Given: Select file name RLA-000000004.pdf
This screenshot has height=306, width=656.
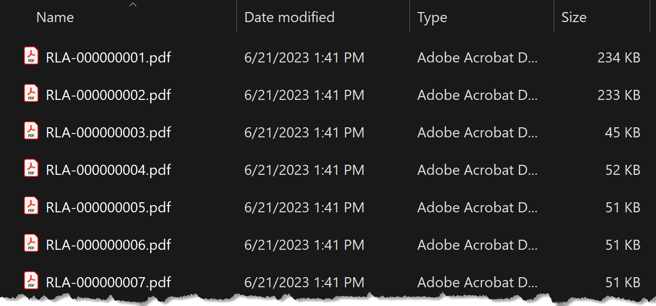Looking at the screenshot, I should [109, 170].
